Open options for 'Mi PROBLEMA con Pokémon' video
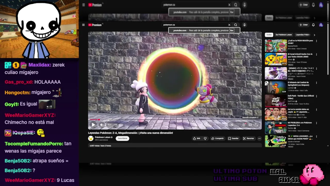 click(x=316, y=123)
